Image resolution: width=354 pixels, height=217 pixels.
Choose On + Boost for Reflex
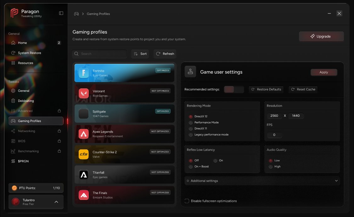click(191, 167)
